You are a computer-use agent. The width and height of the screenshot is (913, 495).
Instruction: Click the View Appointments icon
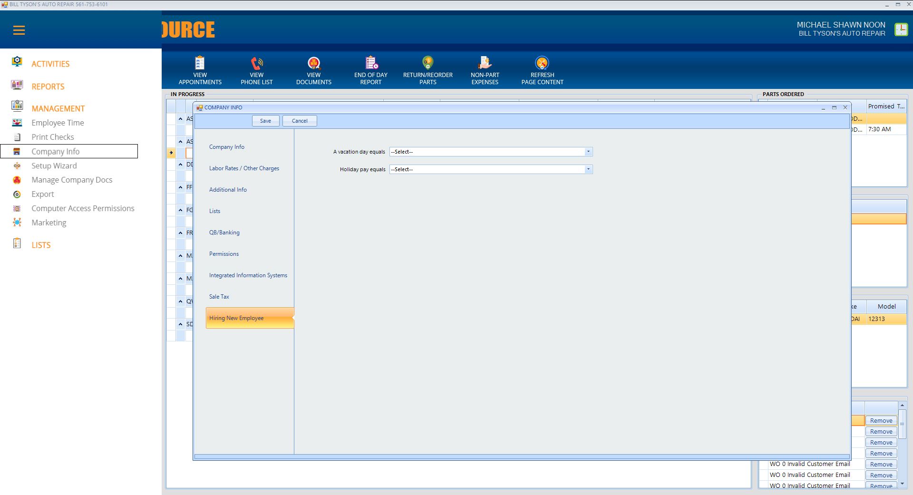(200, 63)
